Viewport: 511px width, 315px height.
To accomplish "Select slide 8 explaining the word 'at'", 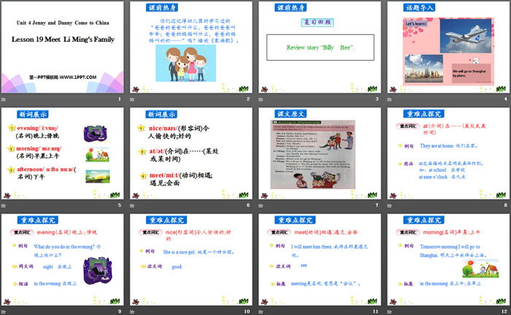I will pos(448,153).
